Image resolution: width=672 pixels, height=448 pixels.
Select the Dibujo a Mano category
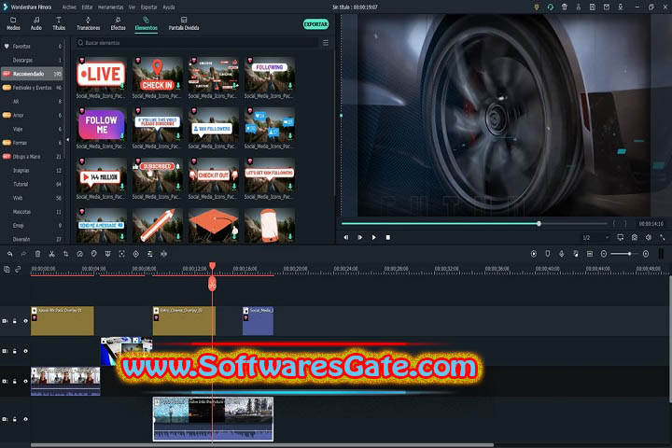point(32,157)
